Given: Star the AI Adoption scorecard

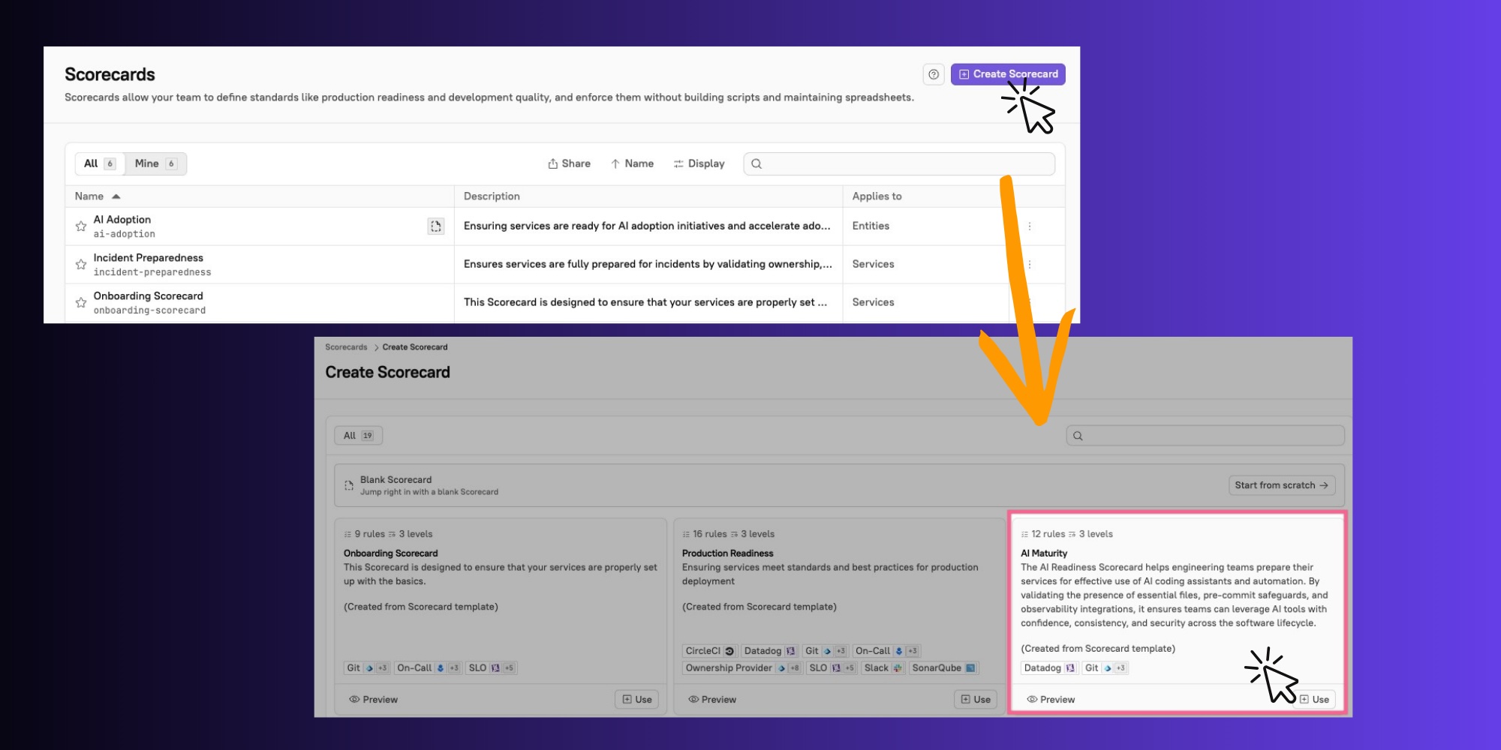Looking at the screenshot, I should 81,226.
